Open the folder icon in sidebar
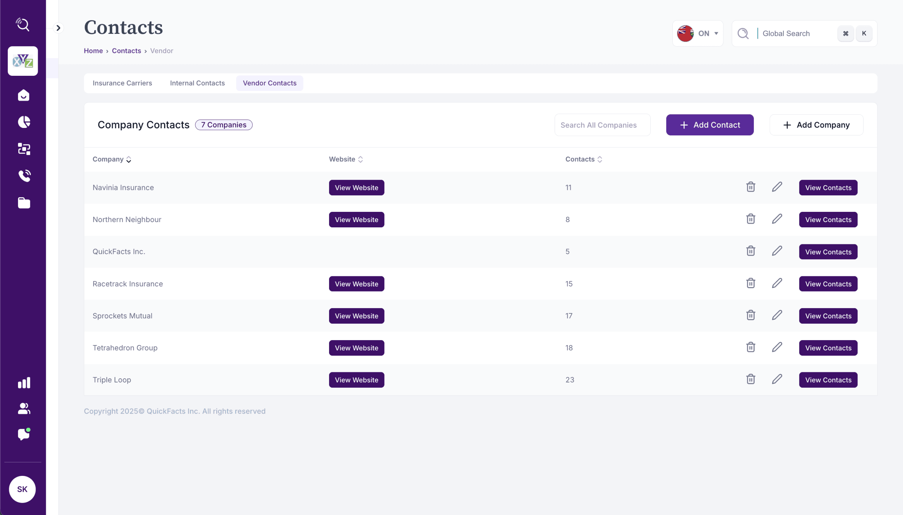 [24, 203]
